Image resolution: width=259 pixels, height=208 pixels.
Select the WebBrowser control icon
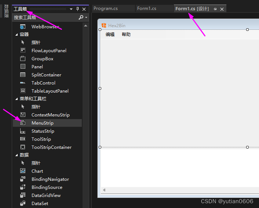23,26
